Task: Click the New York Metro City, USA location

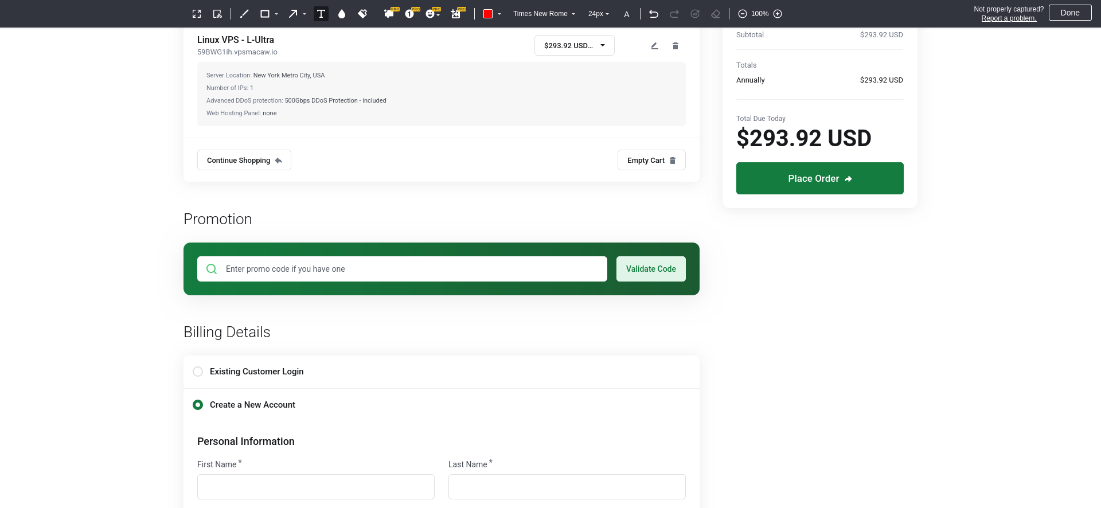Action: coord(289,75)
